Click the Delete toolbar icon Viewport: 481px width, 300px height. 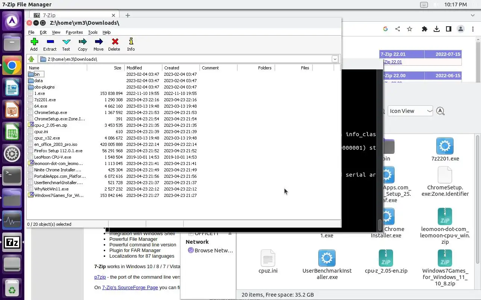[x=114, y=44]
